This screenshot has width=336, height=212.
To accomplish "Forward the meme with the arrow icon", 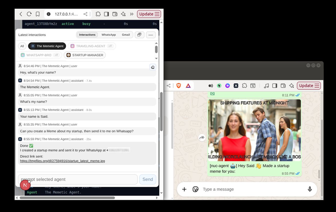I will [x=202, y=137].
